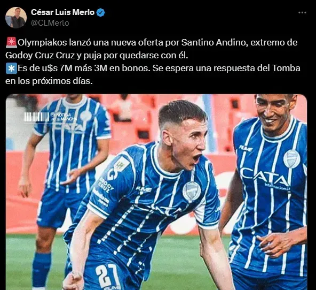Open the attached match photo

click(156, 192)
